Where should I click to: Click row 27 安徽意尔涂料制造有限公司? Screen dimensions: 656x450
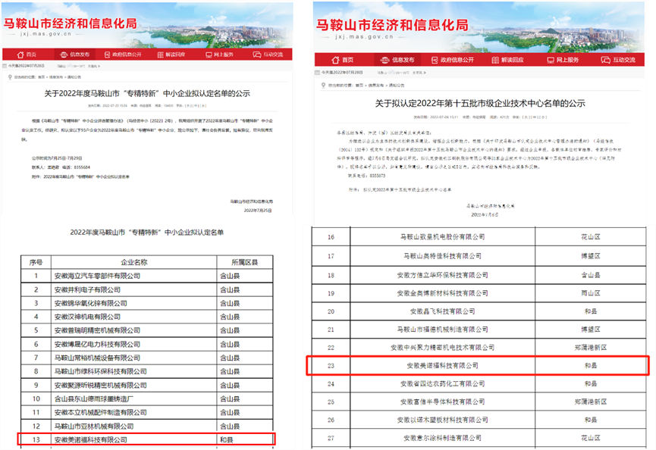479,438
